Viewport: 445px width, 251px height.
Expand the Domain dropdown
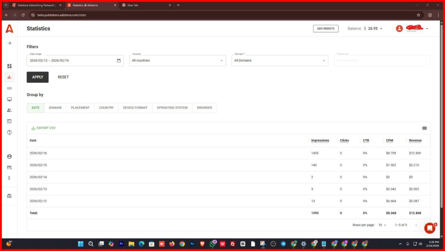[x=280, y=60]
